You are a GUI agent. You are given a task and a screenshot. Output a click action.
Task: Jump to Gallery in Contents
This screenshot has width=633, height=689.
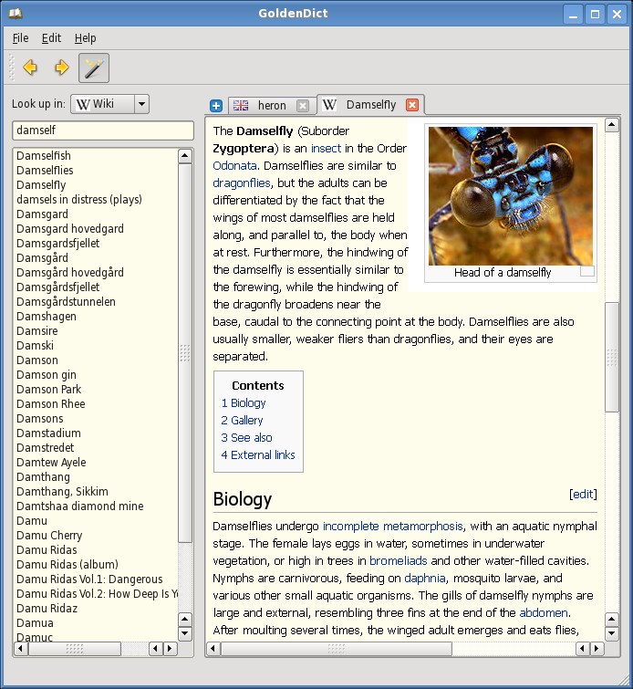(242, 420)
